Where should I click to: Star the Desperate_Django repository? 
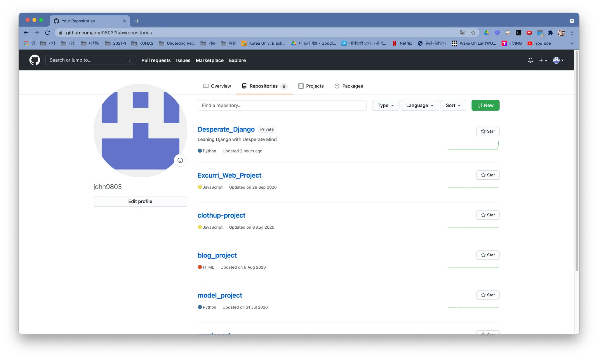488,131
